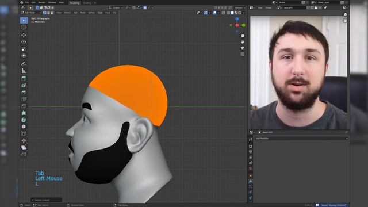Open the Options dropdown in viewport header

(239, 7)
